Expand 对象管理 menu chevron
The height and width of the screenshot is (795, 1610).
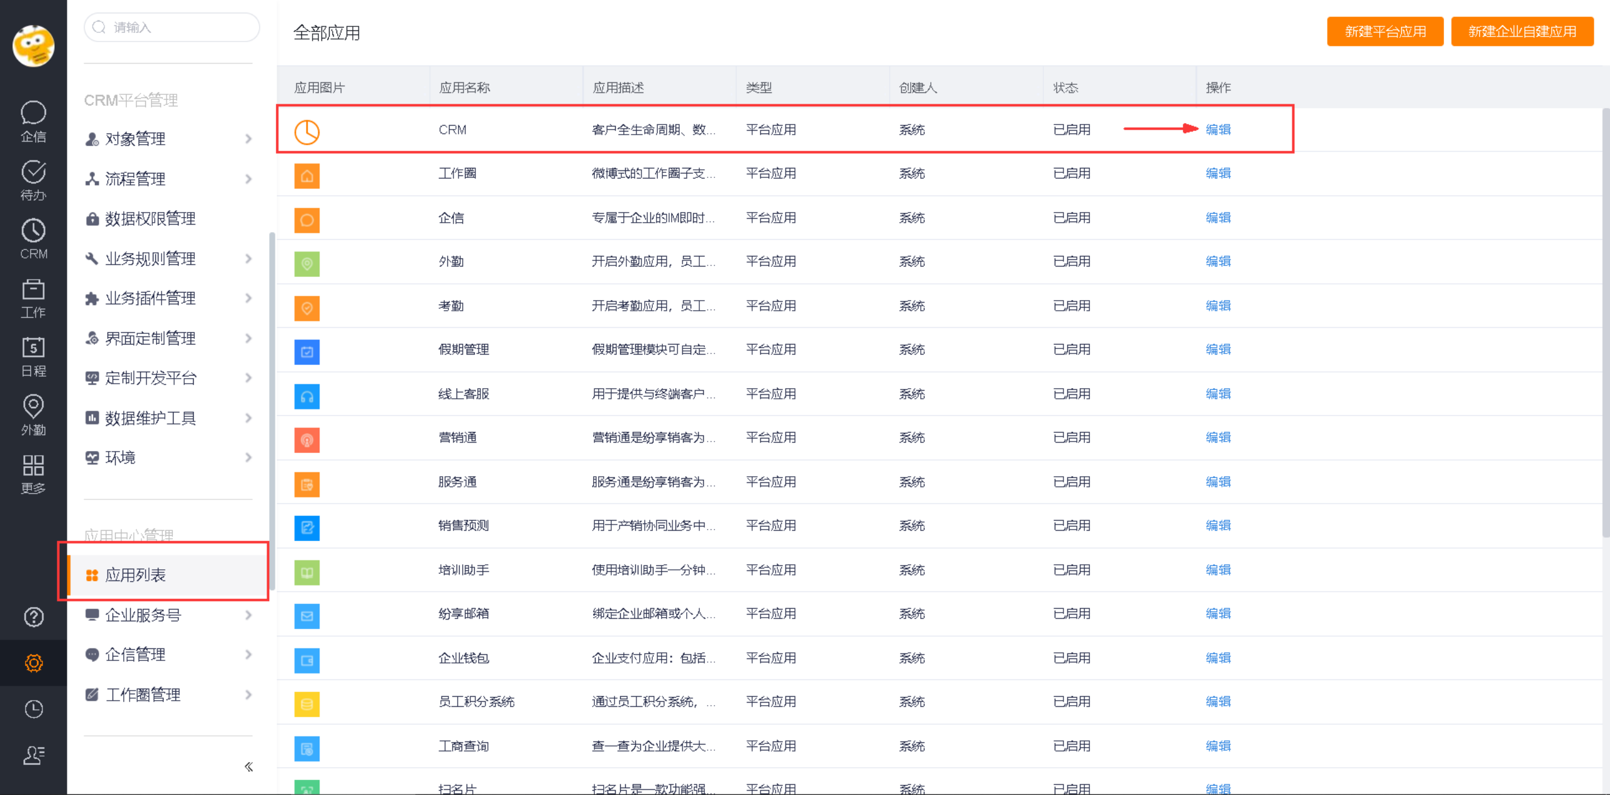[x=248, y=139]
